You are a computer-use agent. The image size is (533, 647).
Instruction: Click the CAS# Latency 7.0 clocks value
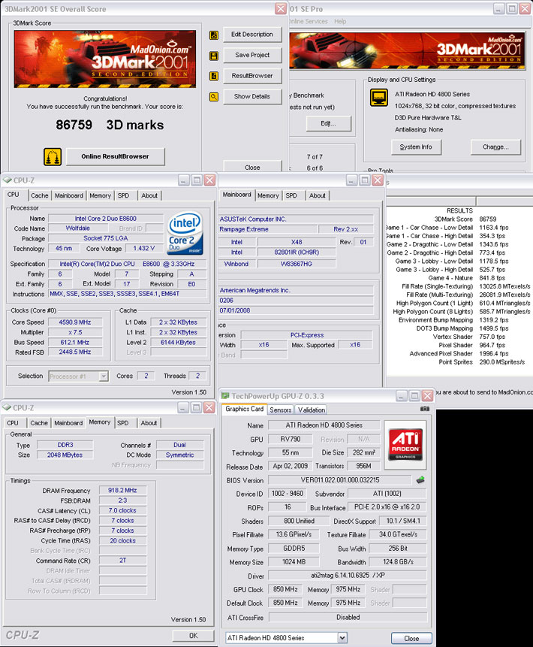pyautogui.click(x=122, y=510)
